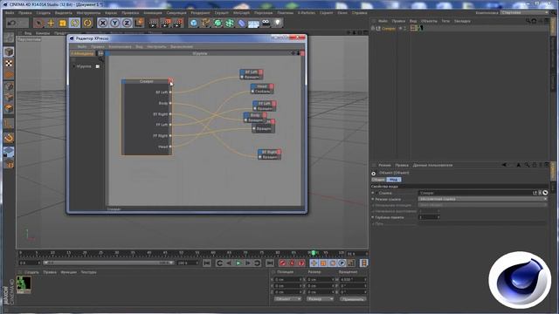Render to Picture Viewer
The width and height of the screenshot is (559, 314).
tap(165, 24)
